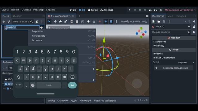Select the Scale Mode tool
Viewport: 198px width, 111px height.
(66, 22)
